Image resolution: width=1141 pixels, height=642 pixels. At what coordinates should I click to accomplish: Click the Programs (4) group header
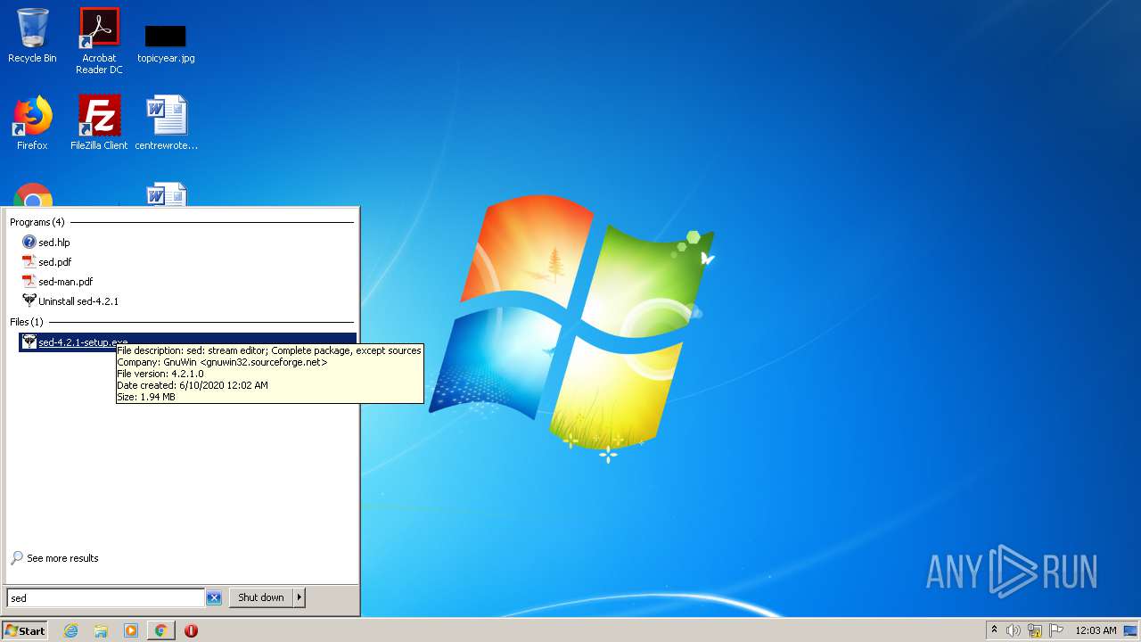(37, 222)
